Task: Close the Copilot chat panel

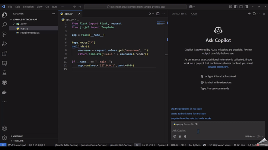Action: [264, 14]
